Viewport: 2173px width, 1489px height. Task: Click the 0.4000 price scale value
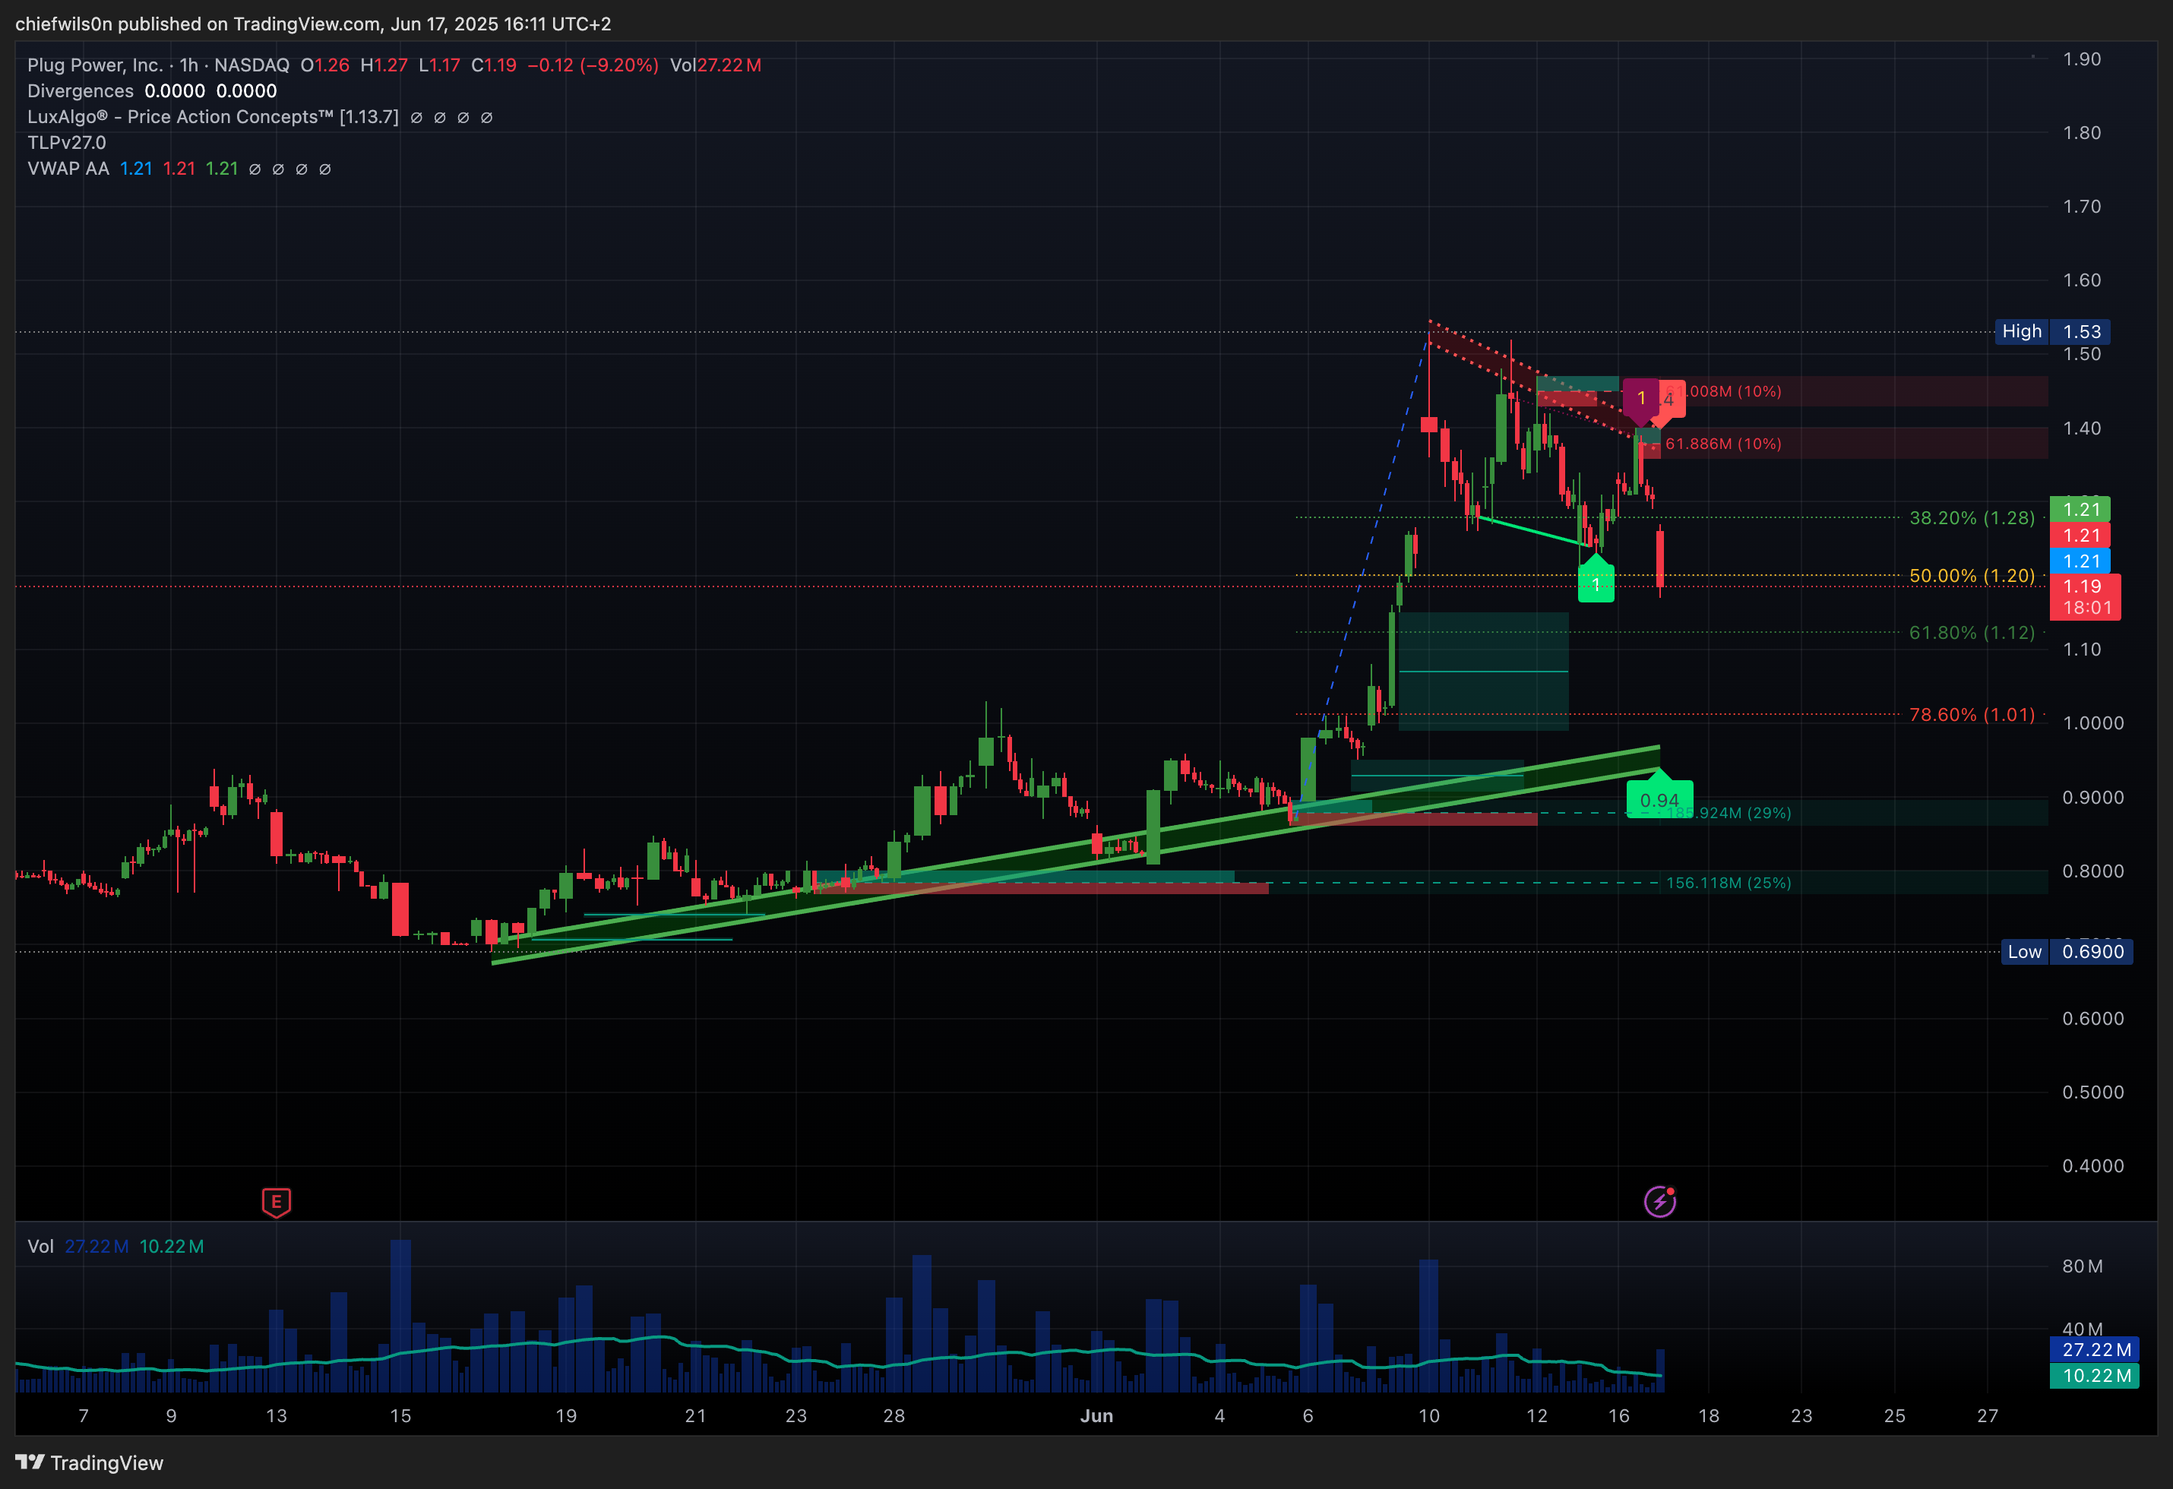coord(2092,1165)
